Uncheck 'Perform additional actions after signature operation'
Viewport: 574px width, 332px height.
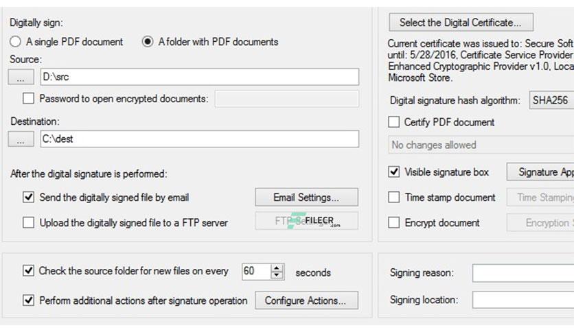pos(28,300)
